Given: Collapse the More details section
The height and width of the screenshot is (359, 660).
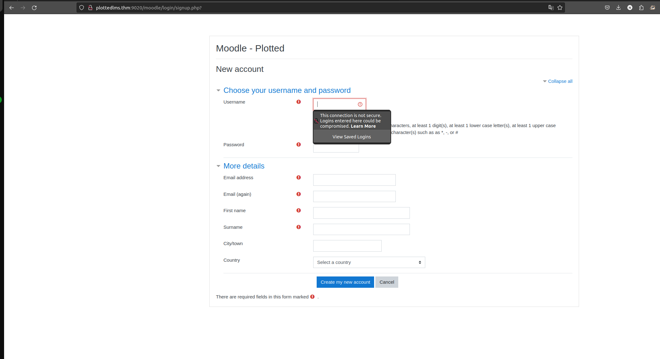Looking at the screenshot, I should pyautogui.click(x=218, y=166).
